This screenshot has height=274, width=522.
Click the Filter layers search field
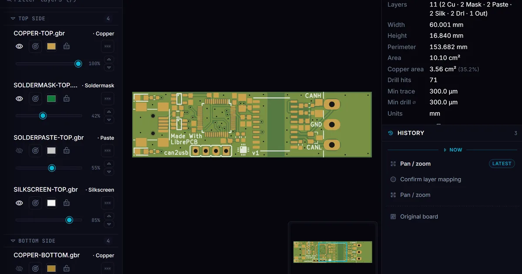(61, 1)
